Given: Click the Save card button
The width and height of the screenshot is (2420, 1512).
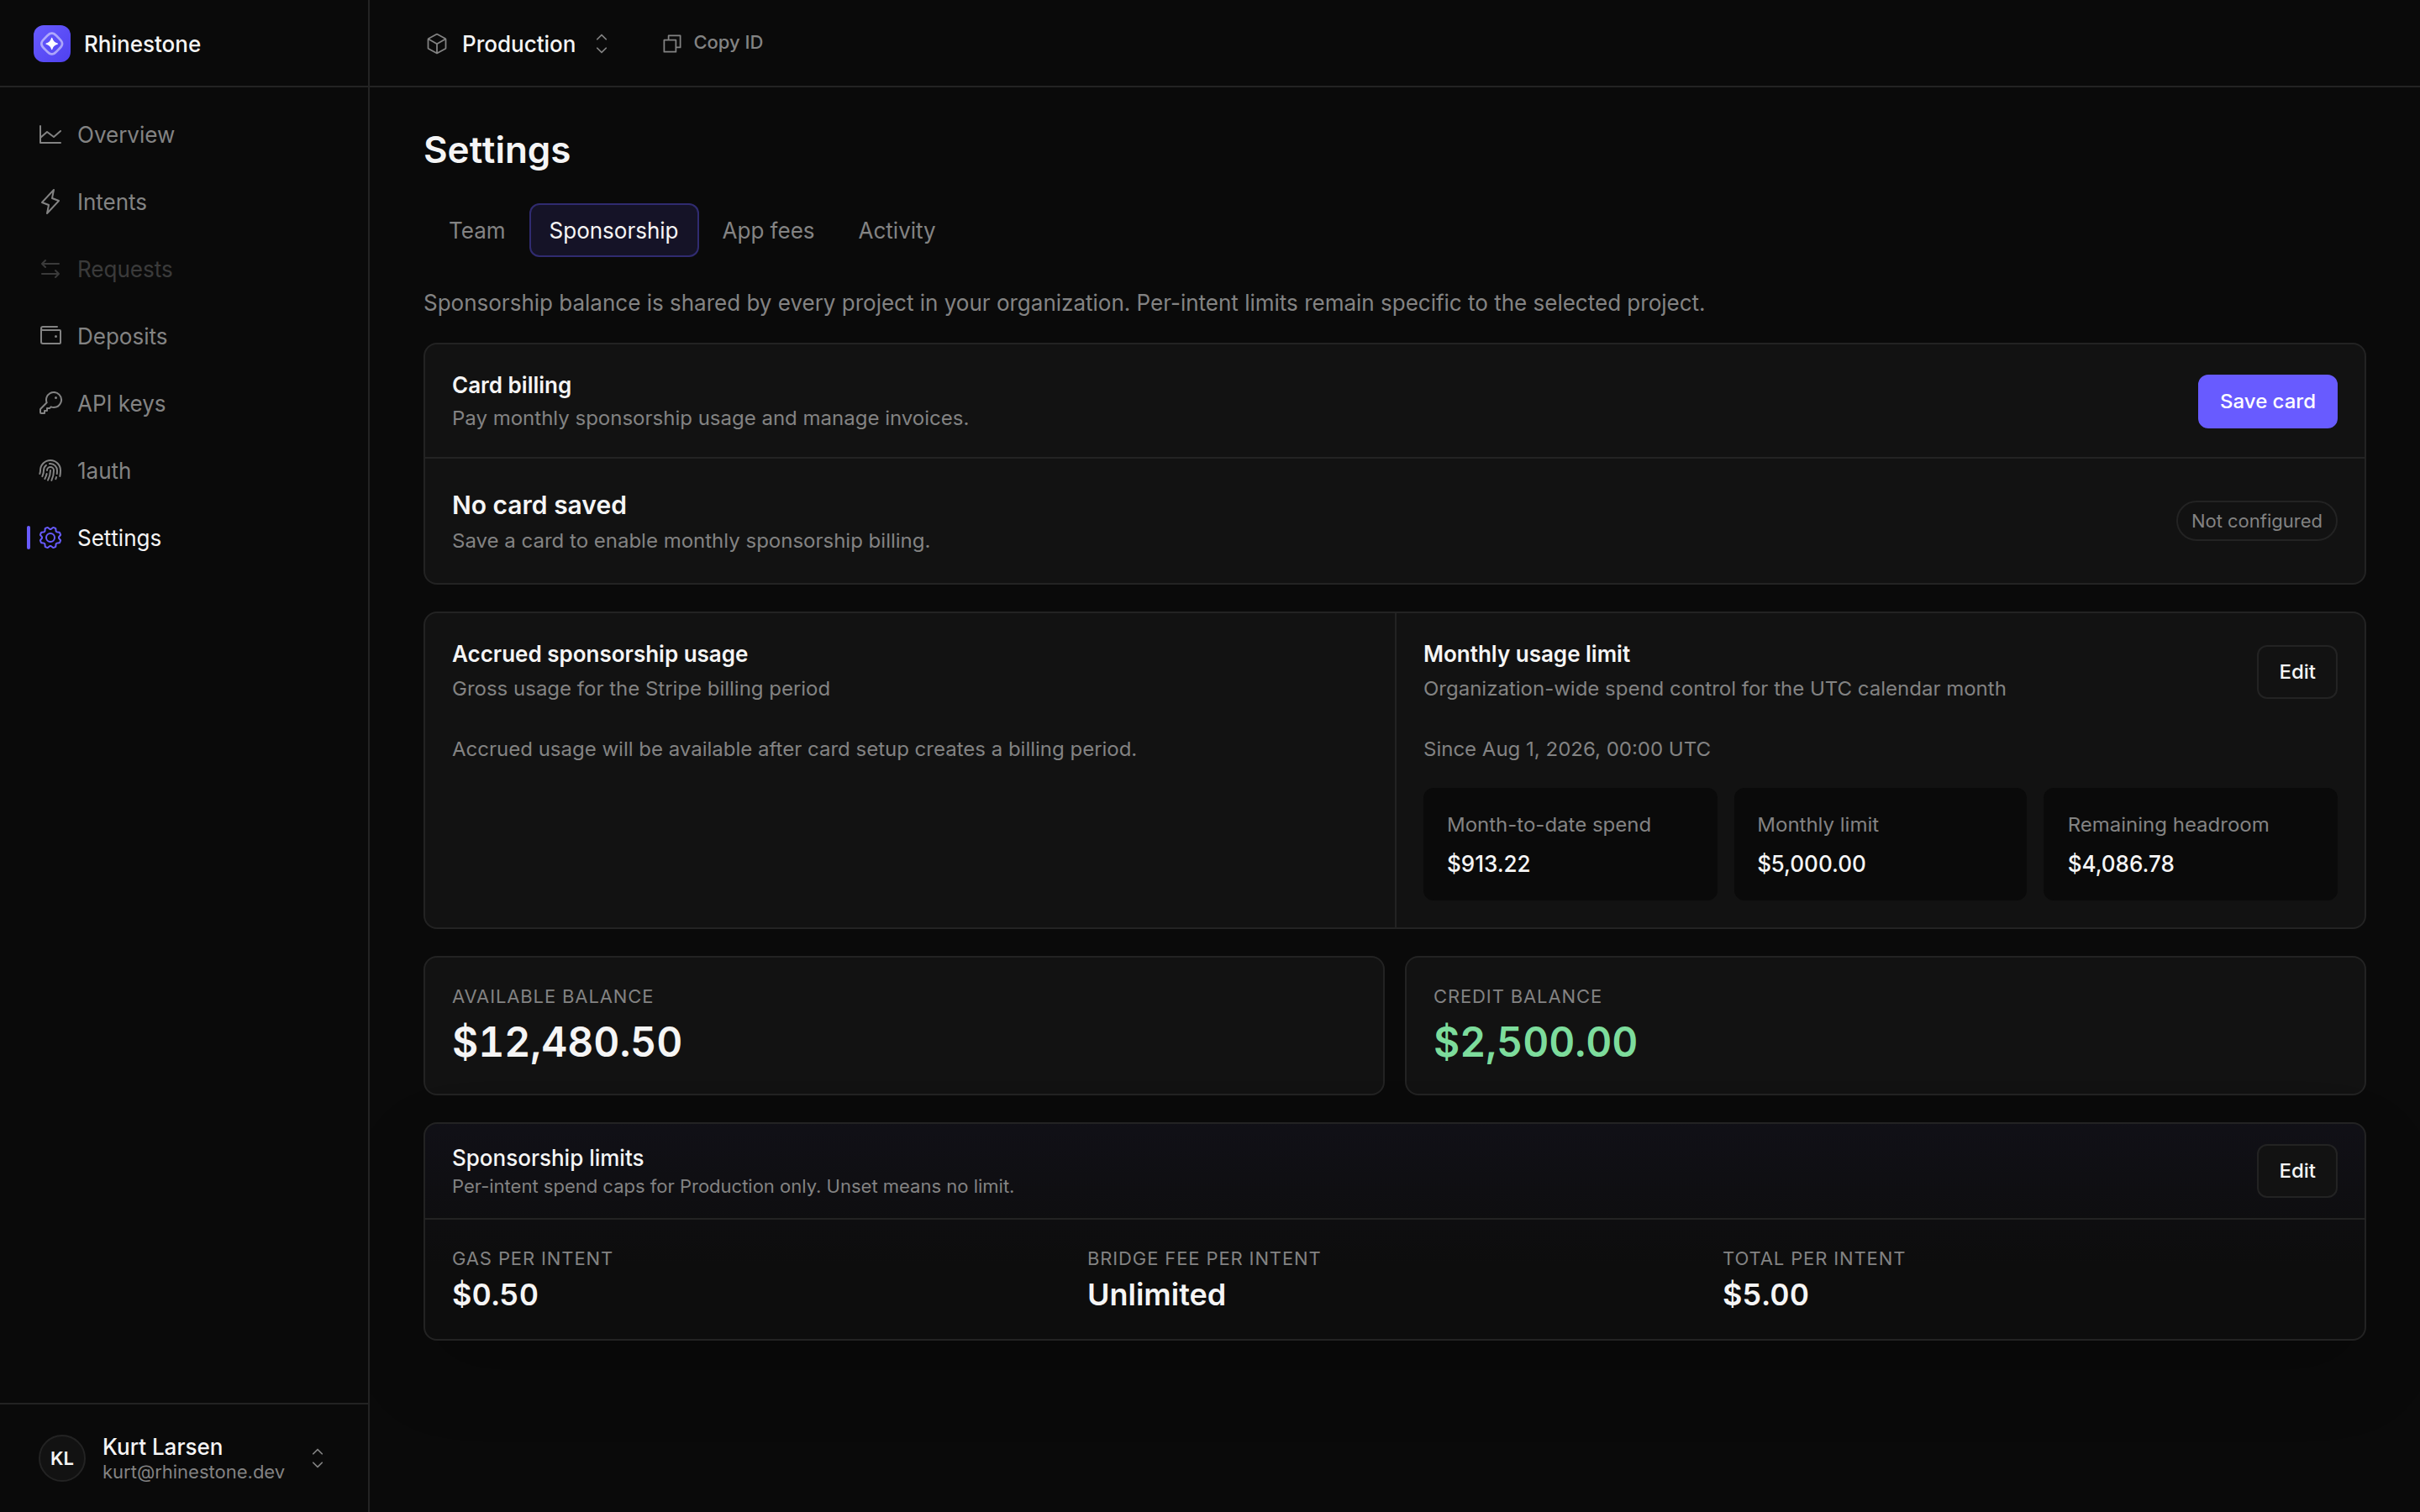Looking at the screenshot, I should tap(2267, 401).
